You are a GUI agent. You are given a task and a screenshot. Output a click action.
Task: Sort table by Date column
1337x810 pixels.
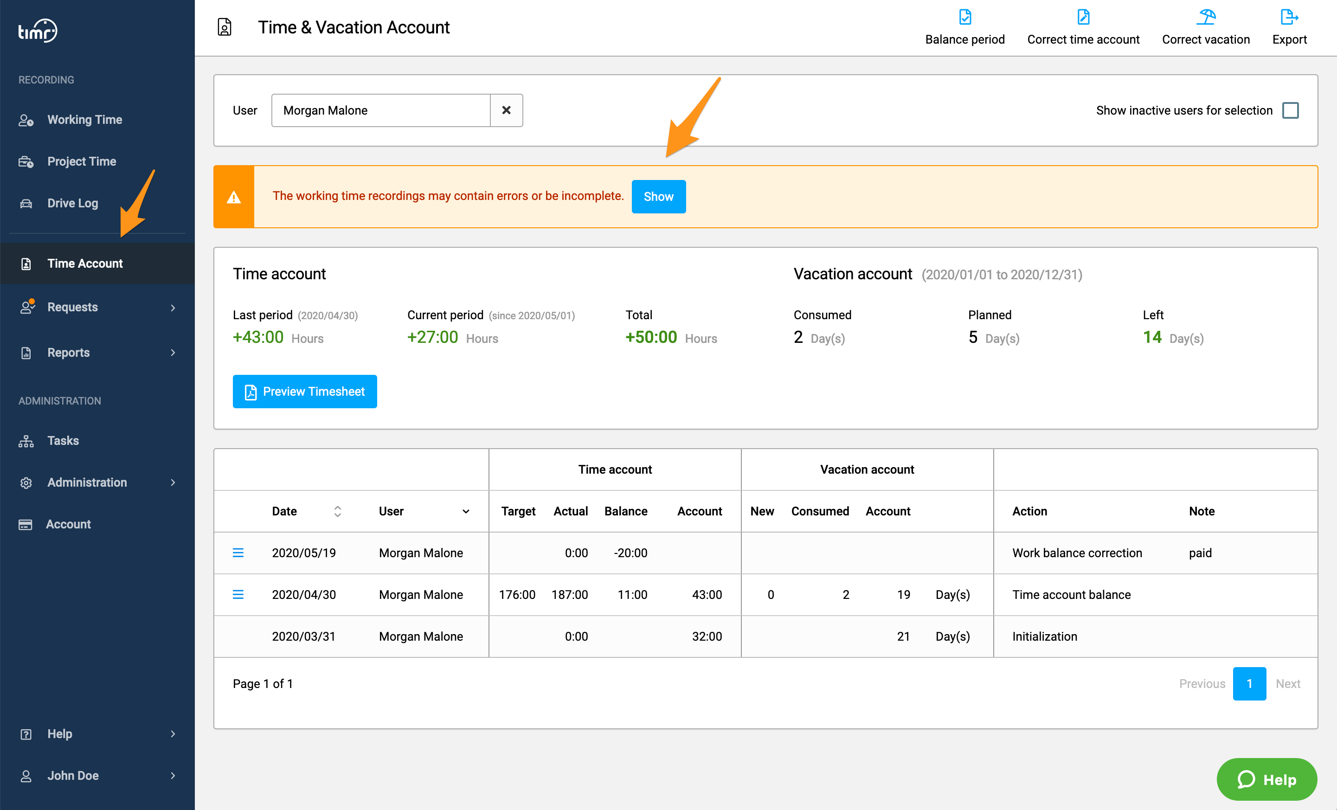click(x=338, y=511)
